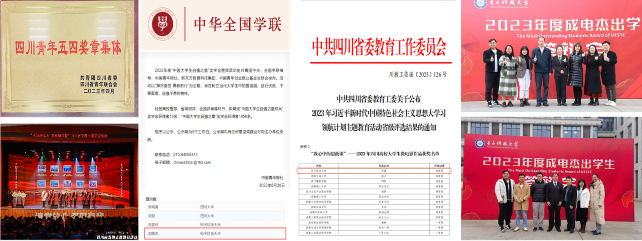Select the paragraph starting 现予以公示

click(217, 135)
